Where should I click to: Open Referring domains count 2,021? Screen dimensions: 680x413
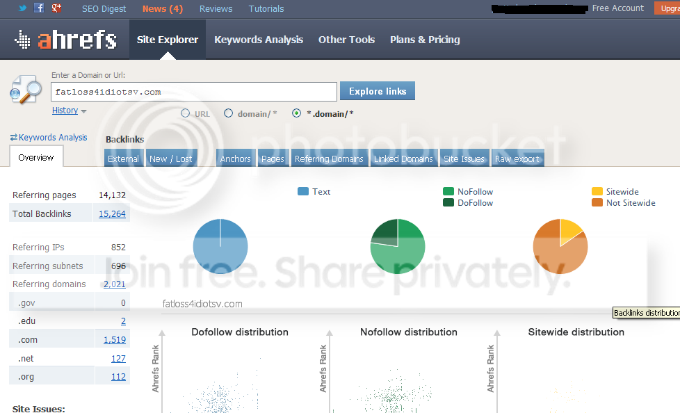(115, 284)
